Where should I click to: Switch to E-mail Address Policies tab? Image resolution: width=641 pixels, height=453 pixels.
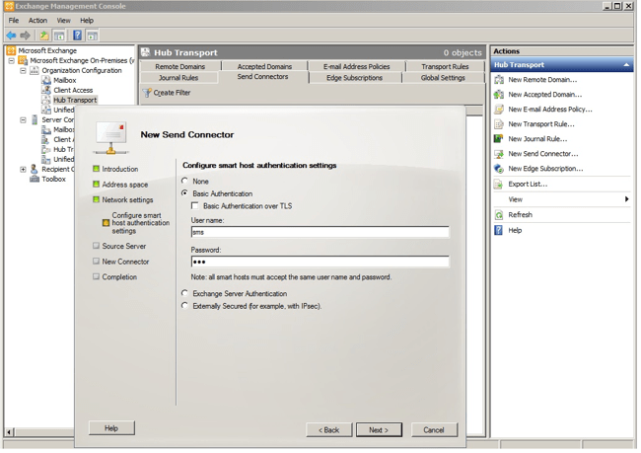(x=357, y=67)
